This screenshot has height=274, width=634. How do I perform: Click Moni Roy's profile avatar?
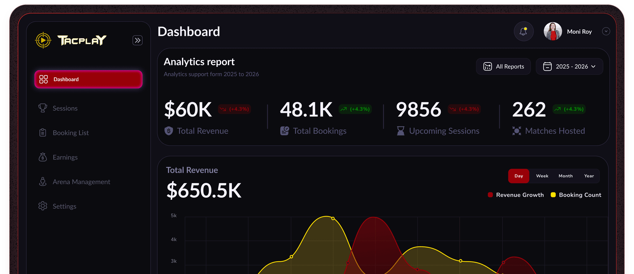pos(553,31)
